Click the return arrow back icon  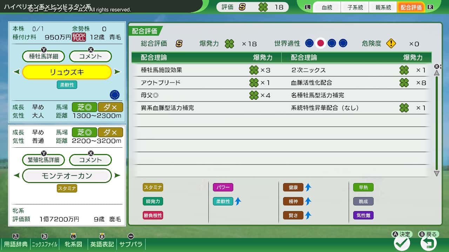point(429,243)
